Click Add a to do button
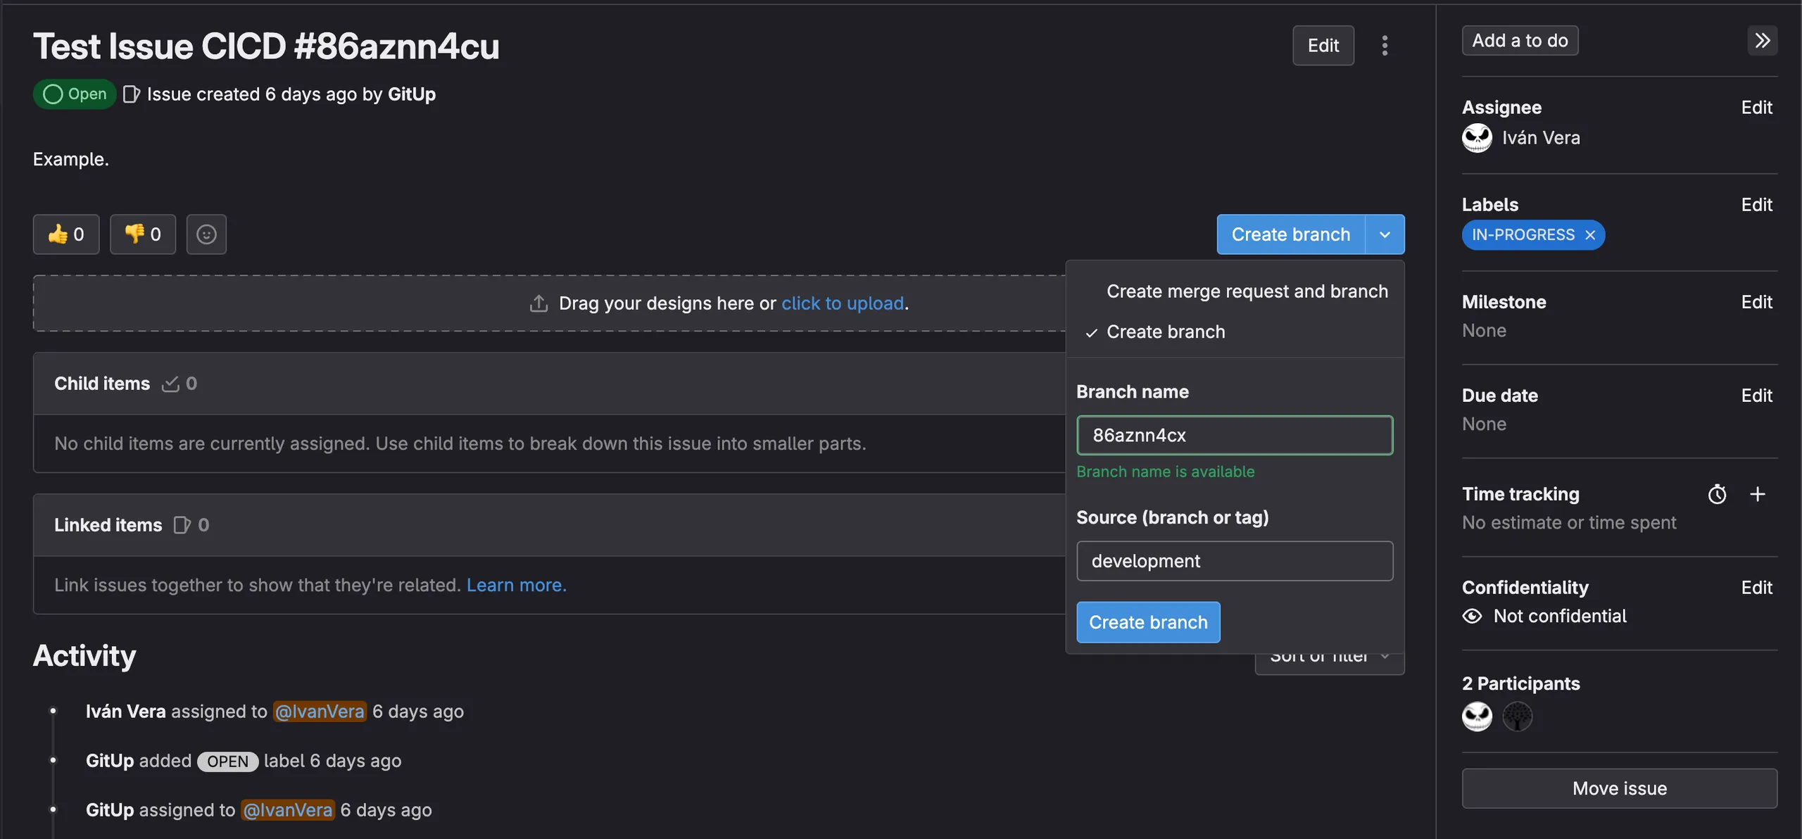Screen dimensions: 1802x839 pos(1520,41)
